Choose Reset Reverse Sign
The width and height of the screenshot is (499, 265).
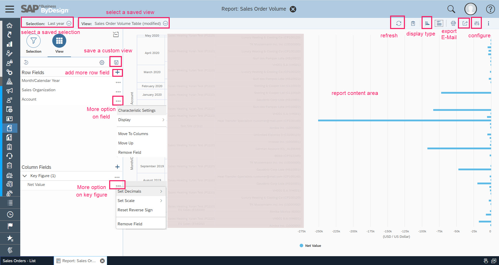[x=141, y=210]
